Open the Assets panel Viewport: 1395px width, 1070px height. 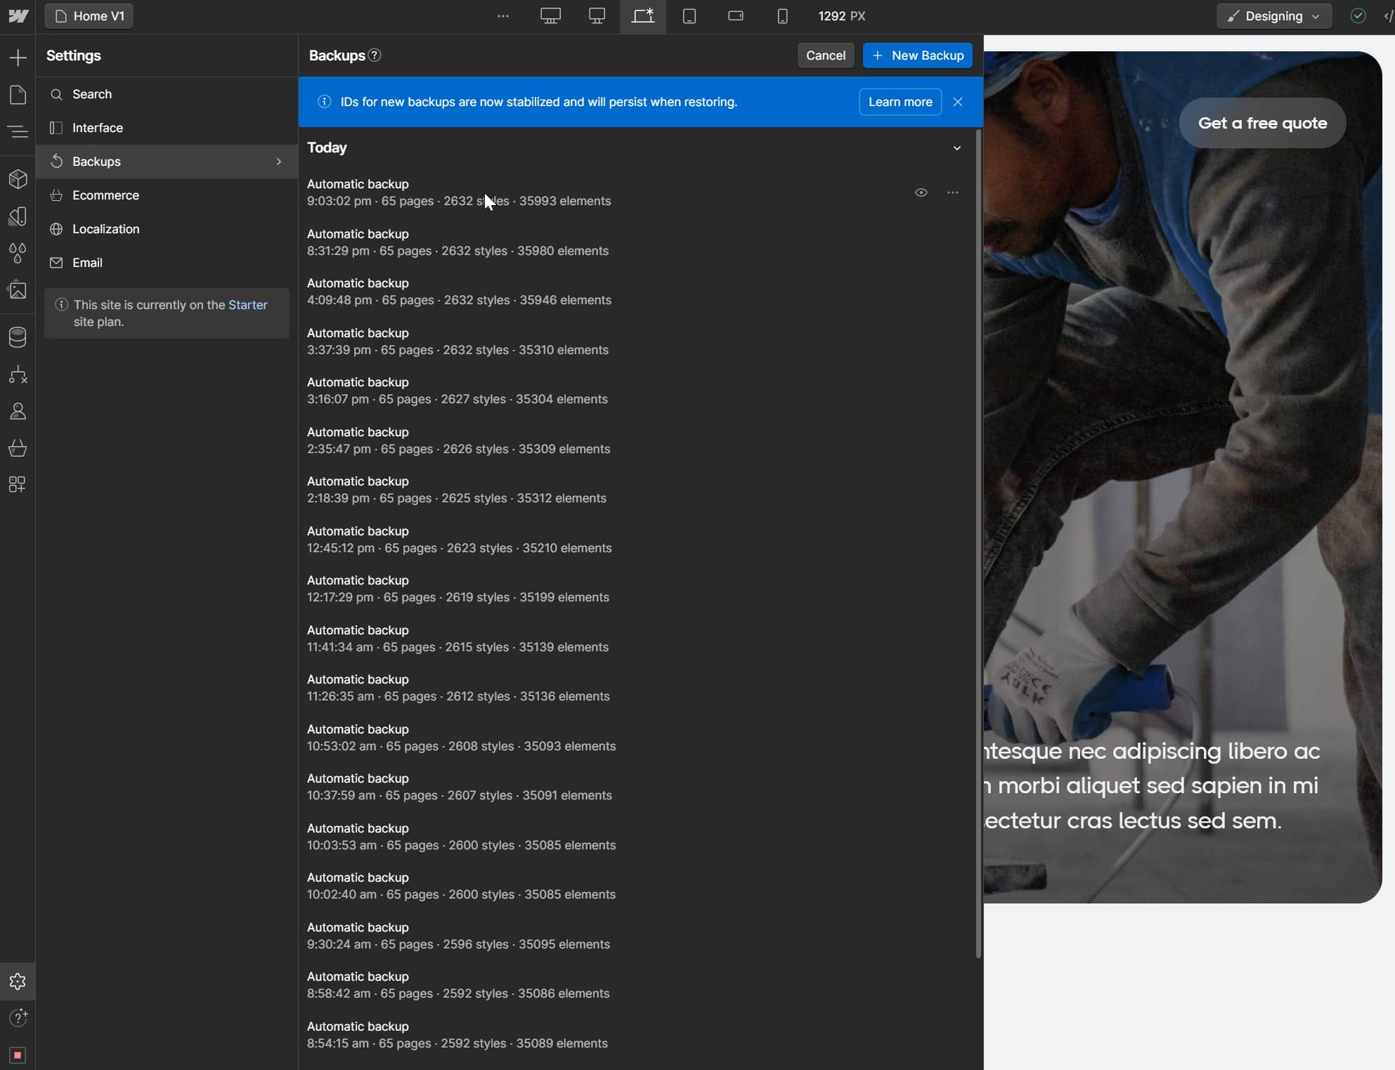[x=17, y=290]
